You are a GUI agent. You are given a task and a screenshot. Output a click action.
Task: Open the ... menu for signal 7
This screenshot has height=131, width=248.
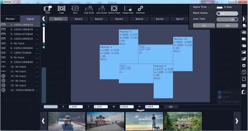click(37, 53)
